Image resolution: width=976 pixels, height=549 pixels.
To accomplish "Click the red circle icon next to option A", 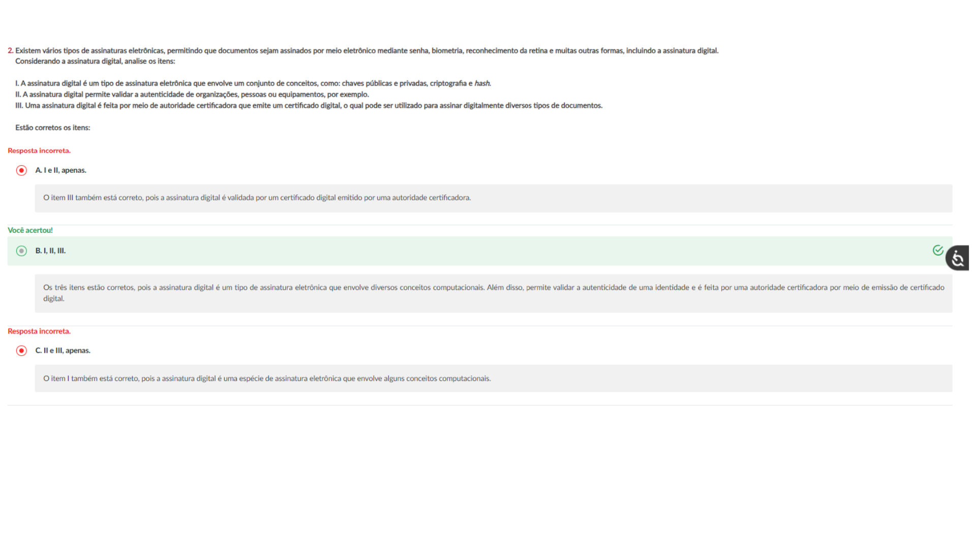I will 21,170.
